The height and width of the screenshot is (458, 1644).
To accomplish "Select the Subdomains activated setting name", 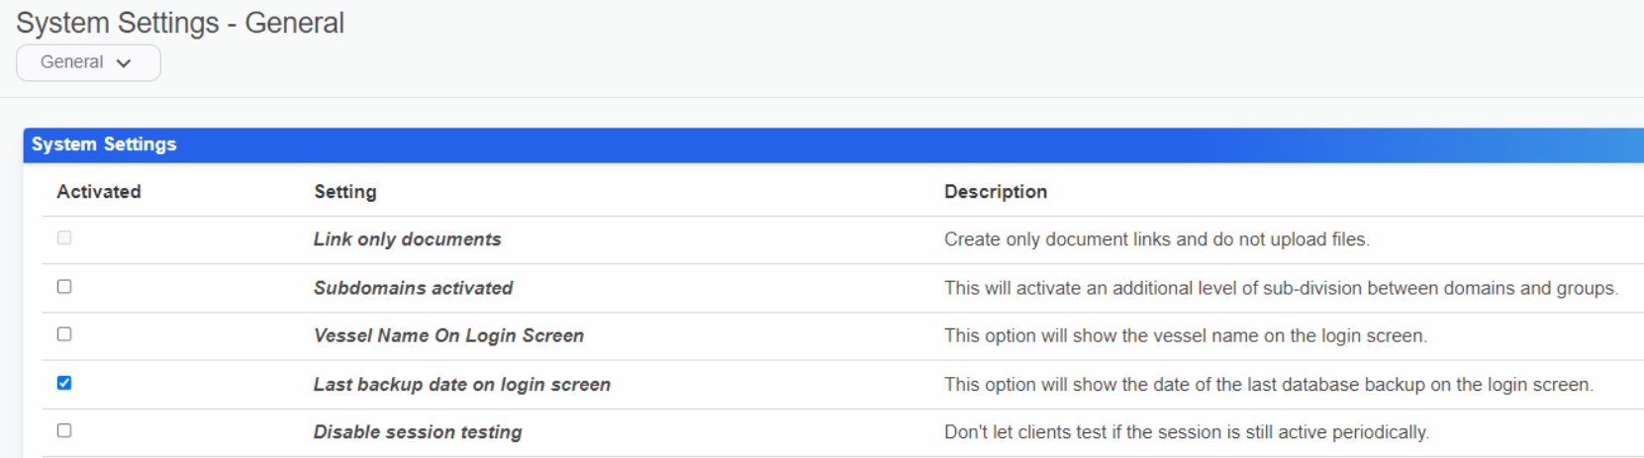I will point(413,288).
